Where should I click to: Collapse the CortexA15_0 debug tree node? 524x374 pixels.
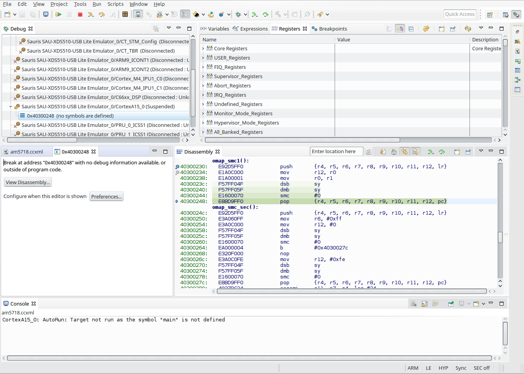pyautogui.click(x=11, y=107)
